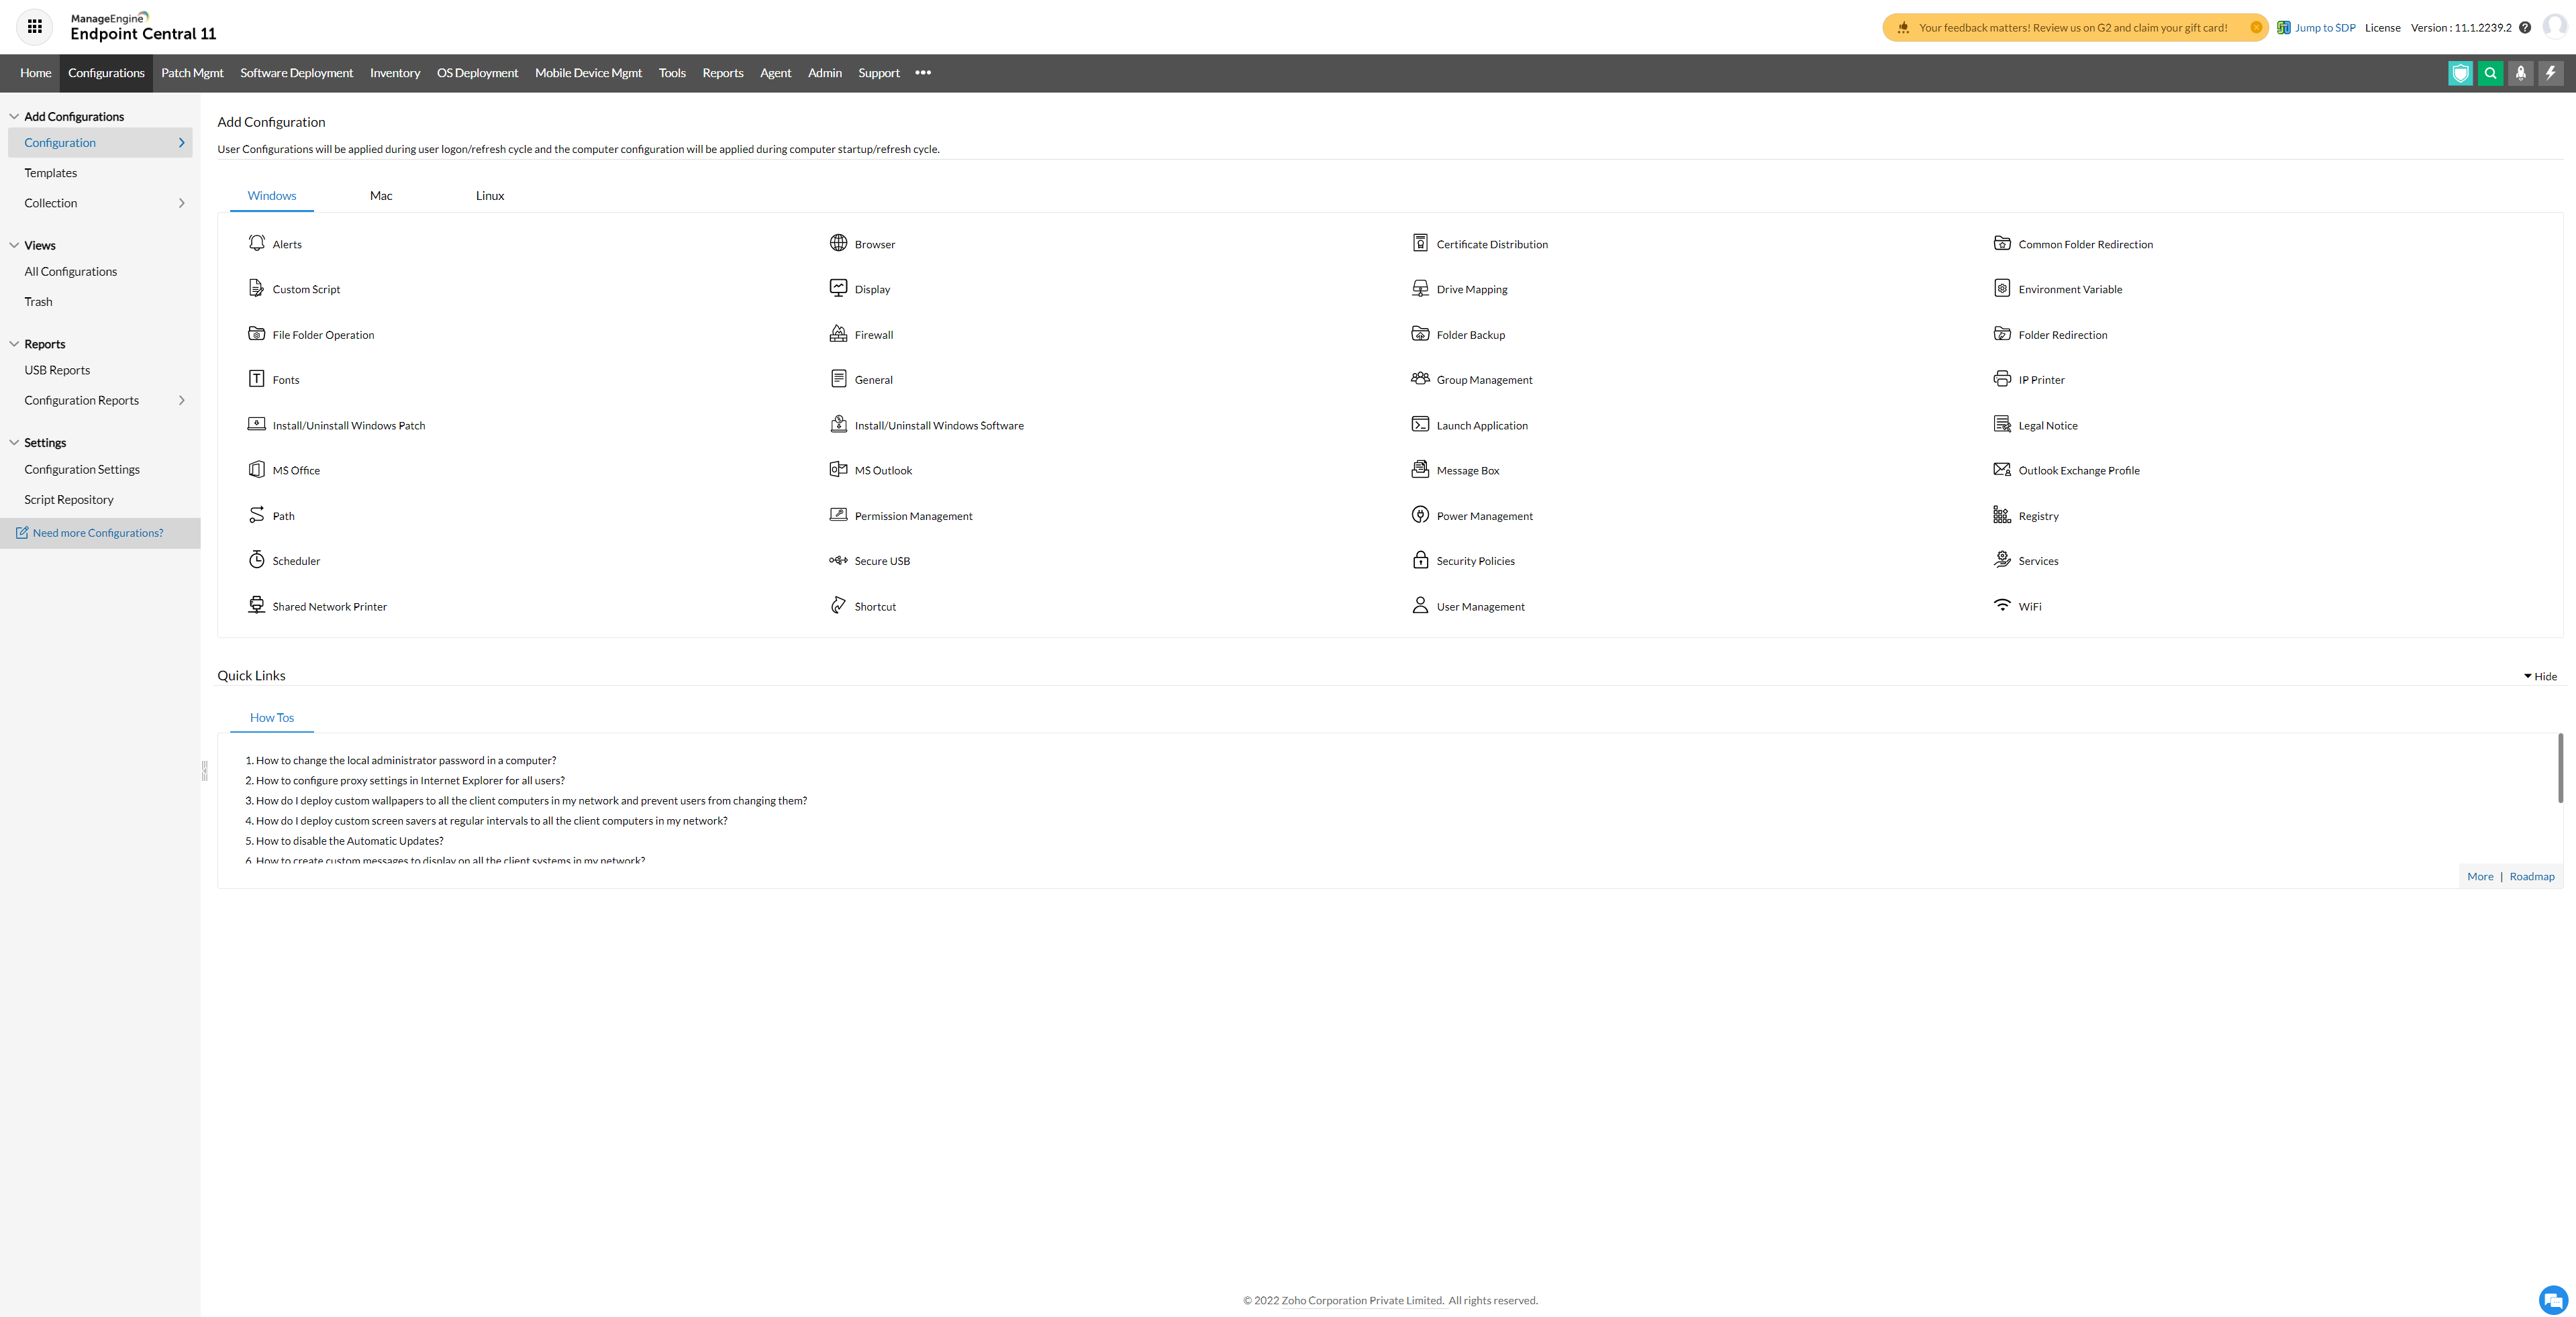2576x1317 pixels.
Task: Open the app launcher grid icon
Action: [35, 27]
